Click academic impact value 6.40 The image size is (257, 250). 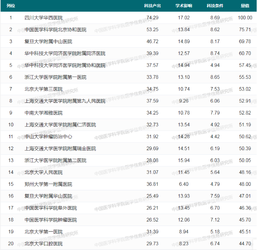coord(184,184)
